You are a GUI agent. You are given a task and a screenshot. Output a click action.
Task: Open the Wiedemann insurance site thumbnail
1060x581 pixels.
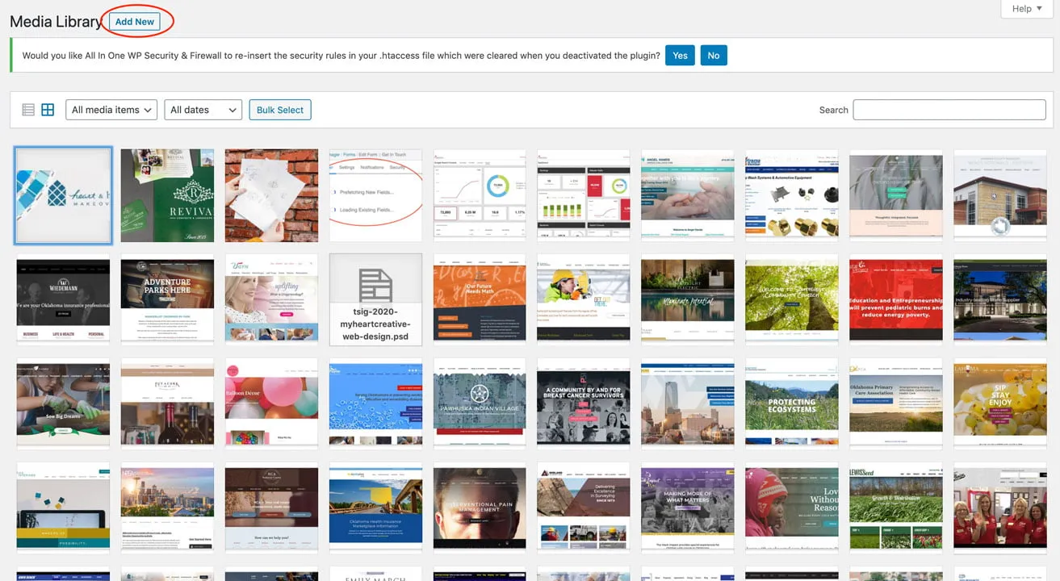coord(63,299)
